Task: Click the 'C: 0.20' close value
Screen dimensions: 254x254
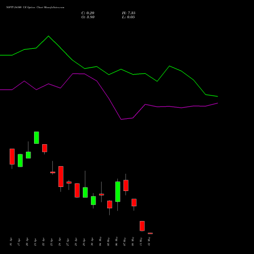Action: 88,13
